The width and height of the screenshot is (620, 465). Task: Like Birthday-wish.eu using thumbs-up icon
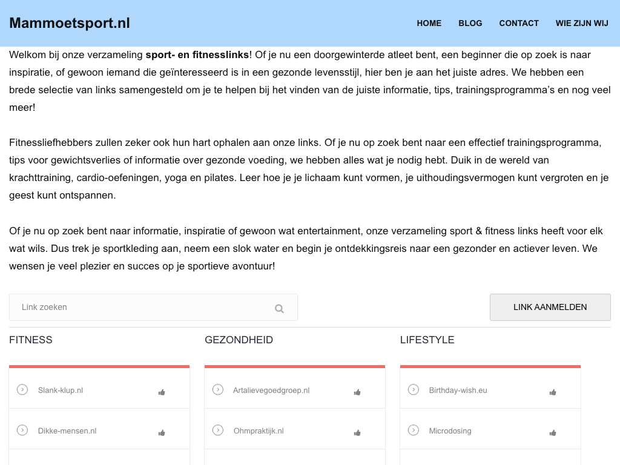(553, 392)
